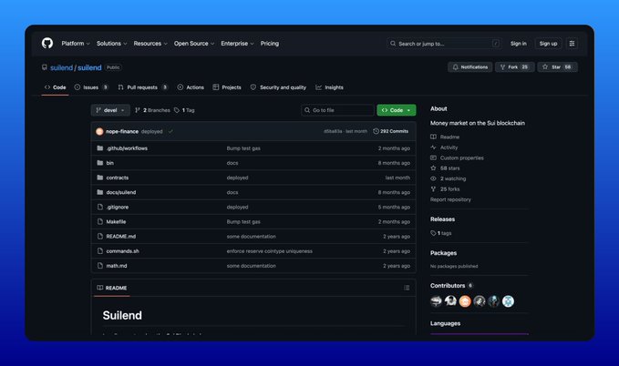Click the GitHub logo icon
This screenshot has height=366, width=619.
47,43
